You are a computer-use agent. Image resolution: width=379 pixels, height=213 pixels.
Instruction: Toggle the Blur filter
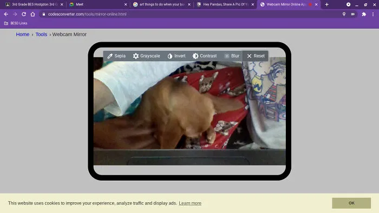coord(232,56)
